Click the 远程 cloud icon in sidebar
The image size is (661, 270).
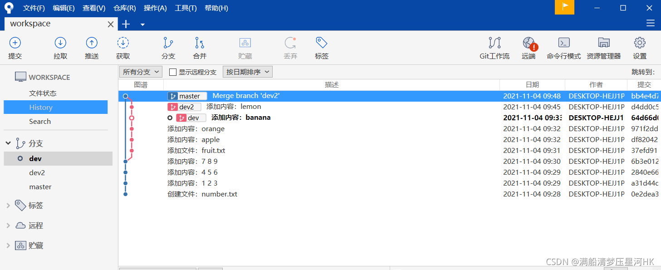tap(20, 226)
